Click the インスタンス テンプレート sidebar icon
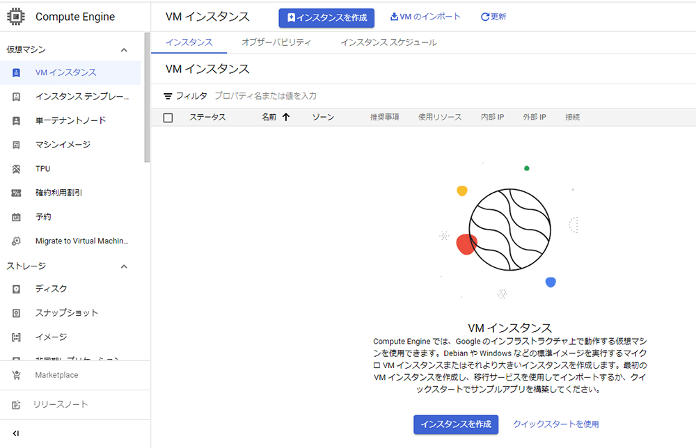The height and width of the screenshot is (448, 696). (17, 97)
